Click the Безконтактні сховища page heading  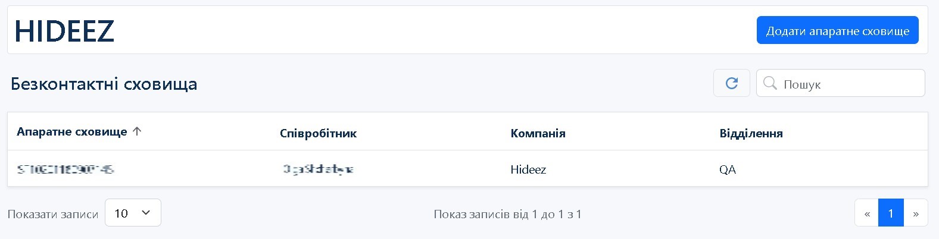[x=104, y=84]
